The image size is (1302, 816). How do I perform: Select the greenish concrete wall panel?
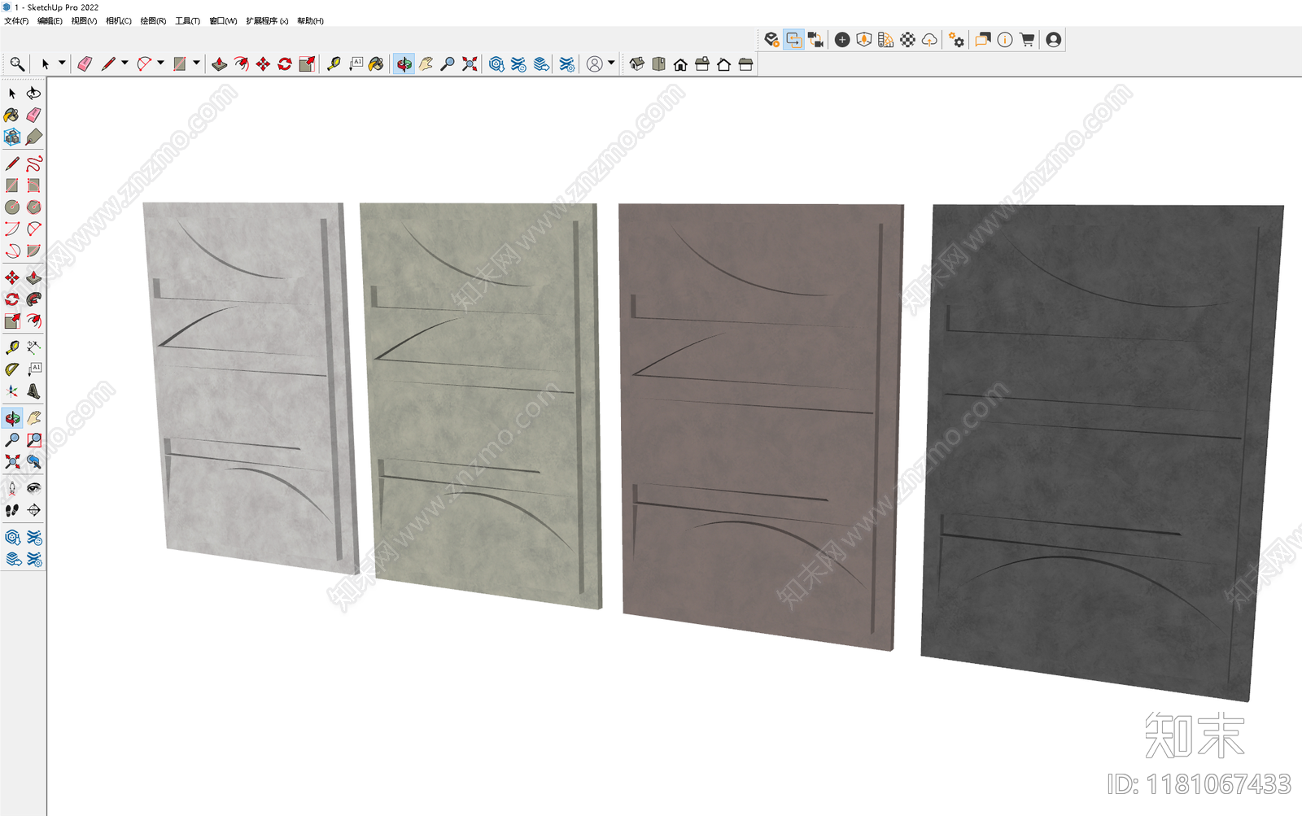(482, 404)
